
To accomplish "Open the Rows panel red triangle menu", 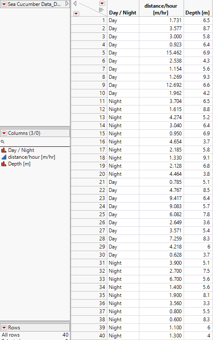I will (4, 327).
